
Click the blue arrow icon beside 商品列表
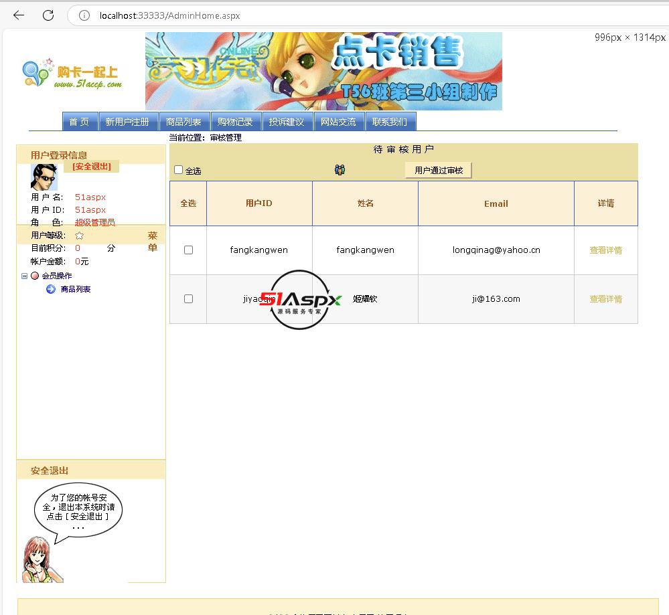[x=51, y=289]
